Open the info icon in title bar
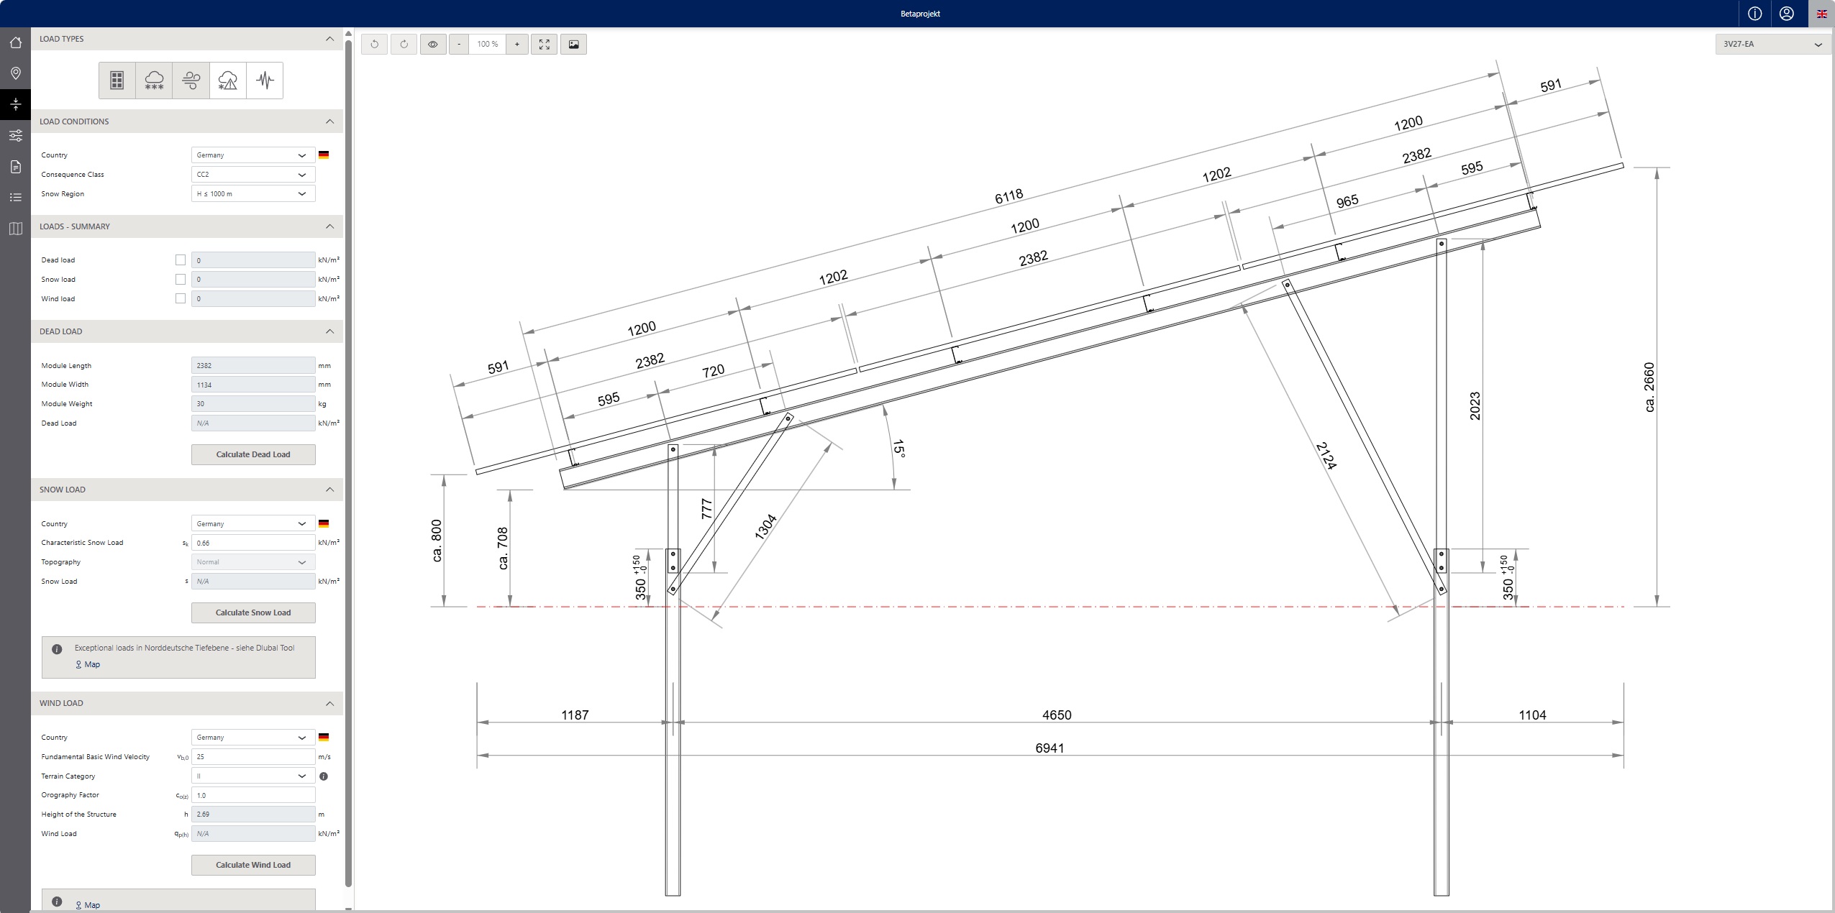 click(x=1754, y=14)
